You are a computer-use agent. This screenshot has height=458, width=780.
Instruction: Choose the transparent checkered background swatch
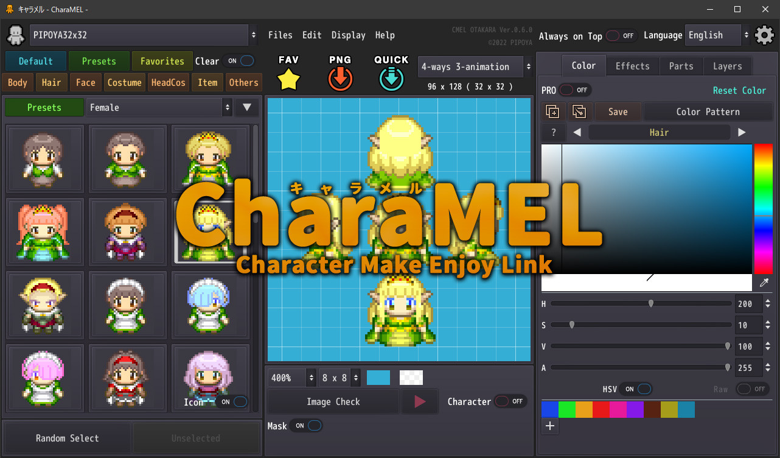(411, 378)
